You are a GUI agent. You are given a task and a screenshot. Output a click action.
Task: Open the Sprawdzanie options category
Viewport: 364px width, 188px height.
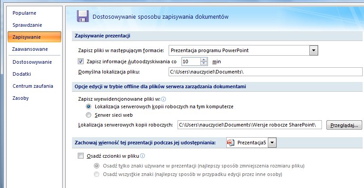pyautogui.click(x=27, y=25)
